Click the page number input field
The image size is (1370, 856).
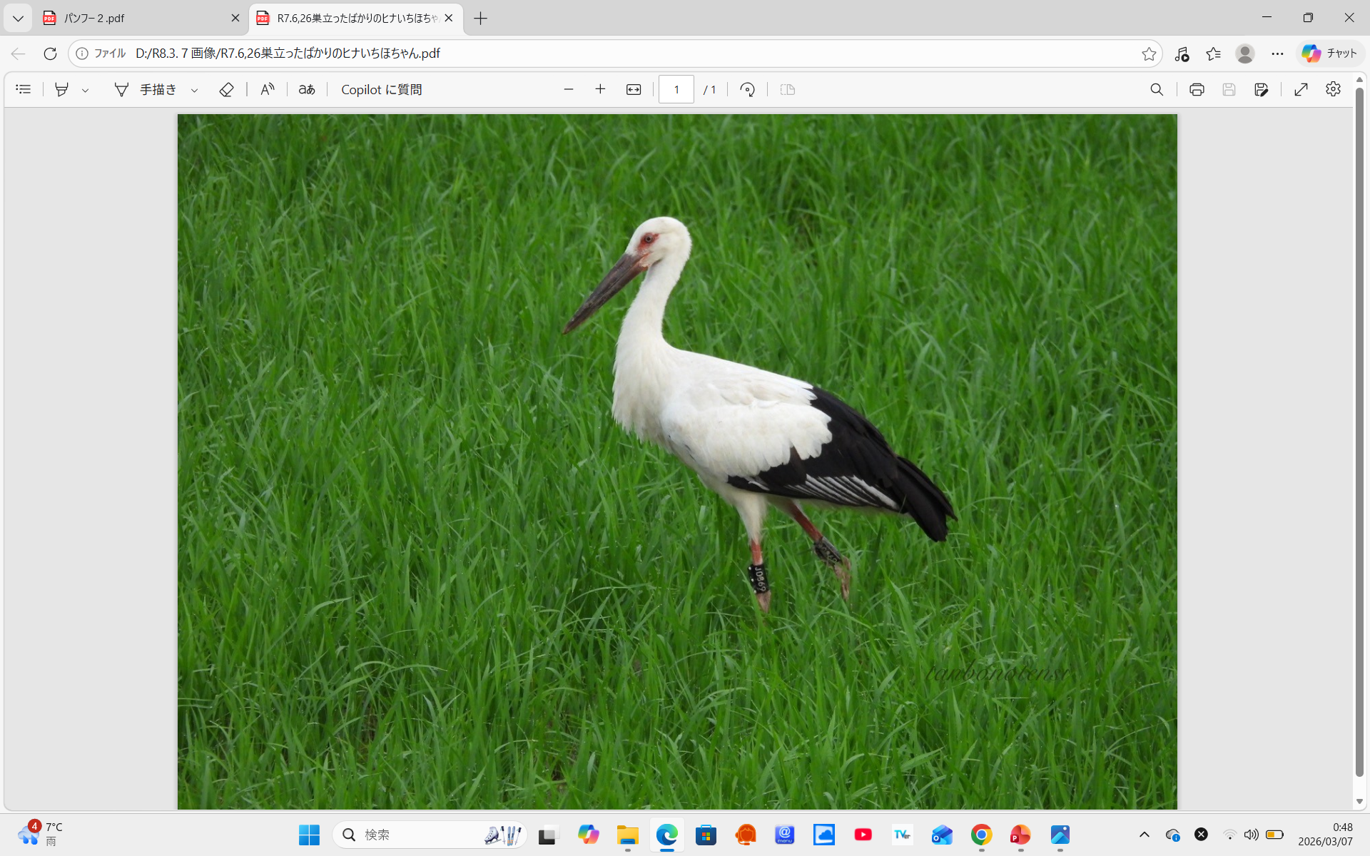tap(676, 89)
